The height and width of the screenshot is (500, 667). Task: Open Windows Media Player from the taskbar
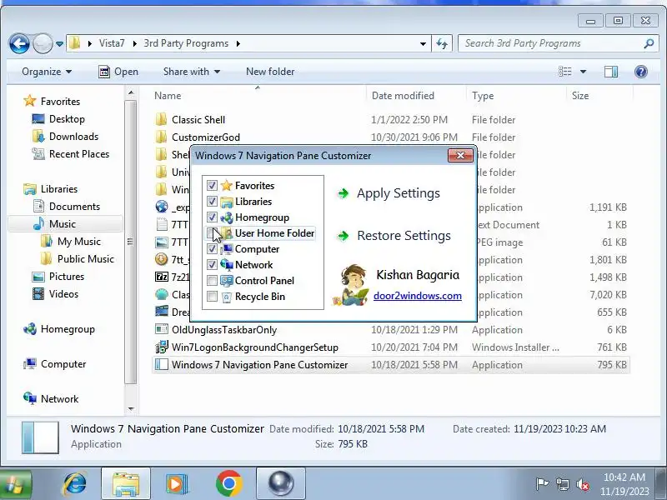[178, 484]
